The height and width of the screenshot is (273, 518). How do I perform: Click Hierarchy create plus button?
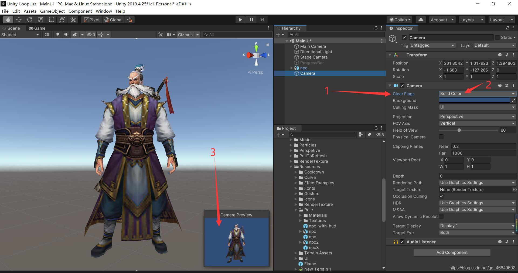[x=280, y=35]
